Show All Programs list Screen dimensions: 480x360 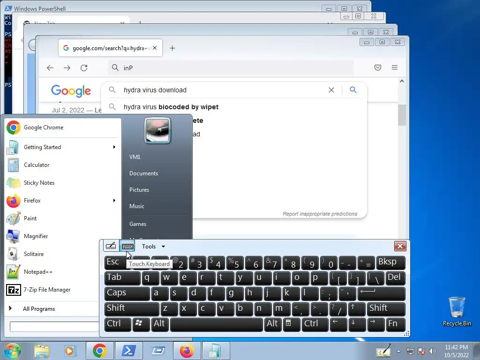pyautogui.click(x=39, y=308)
